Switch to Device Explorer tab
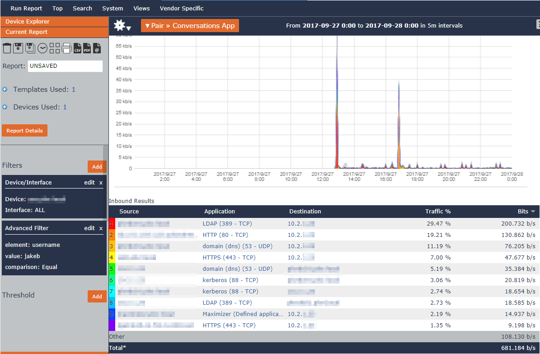 pyautogui.click(x=54, y=21)
